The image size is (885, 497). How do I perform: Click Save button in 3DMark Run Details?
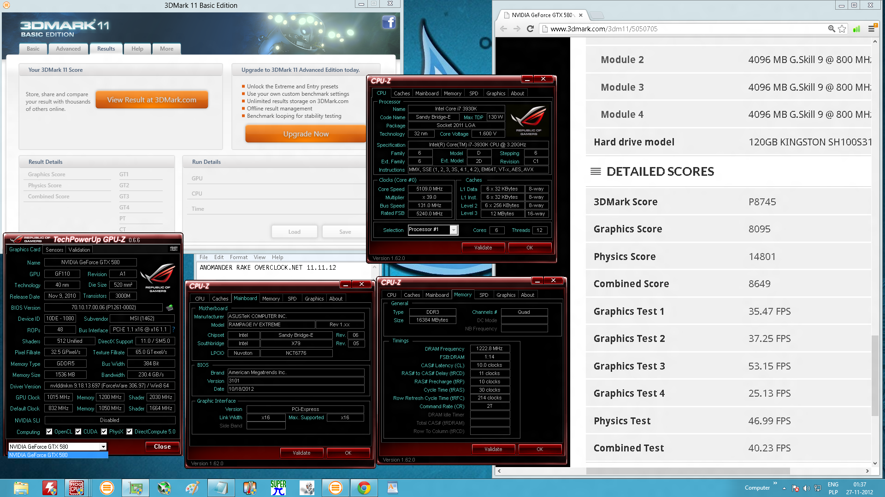[x=345, y=232]
